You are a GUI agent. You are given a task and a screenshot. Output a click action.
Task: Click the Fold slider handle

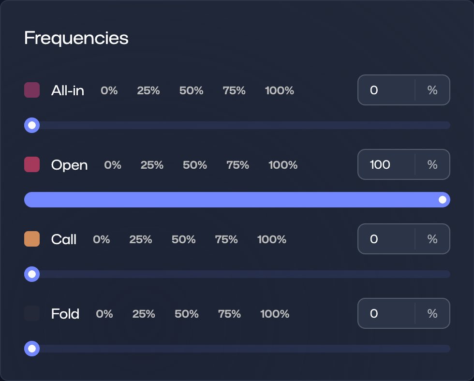pyautogui.click(x=32, y=349)
